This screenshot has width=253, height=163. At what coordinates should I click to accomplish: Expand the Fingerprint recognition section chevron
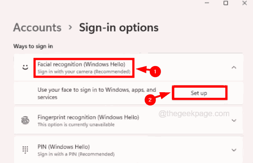pos(234,121)
